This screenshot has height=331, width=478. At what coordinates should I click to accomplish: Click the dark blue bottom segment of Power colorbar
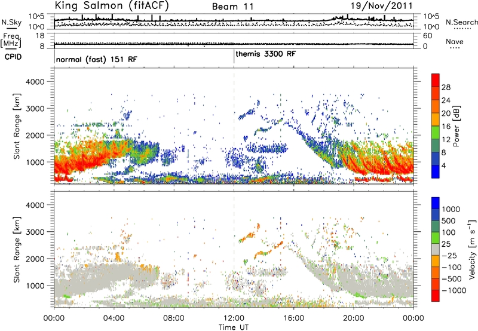pyautogui.click(x=436, y=171)
